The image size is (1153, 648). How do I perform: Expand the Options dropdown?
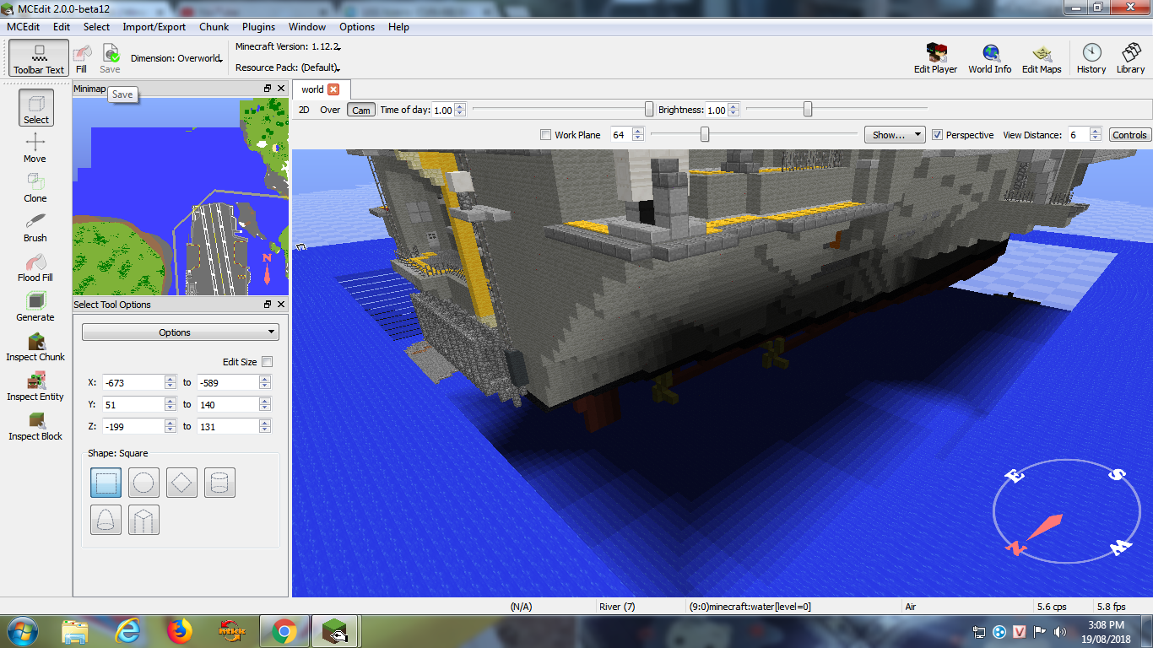[x=180, y=332]
